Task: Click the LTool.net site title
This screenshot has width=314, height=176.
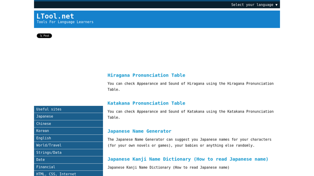Action: (55, 16)
